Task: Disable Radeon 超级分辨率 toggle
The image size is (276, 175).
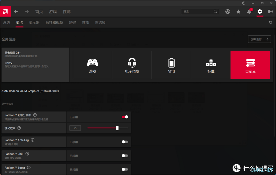Action: 125,117
